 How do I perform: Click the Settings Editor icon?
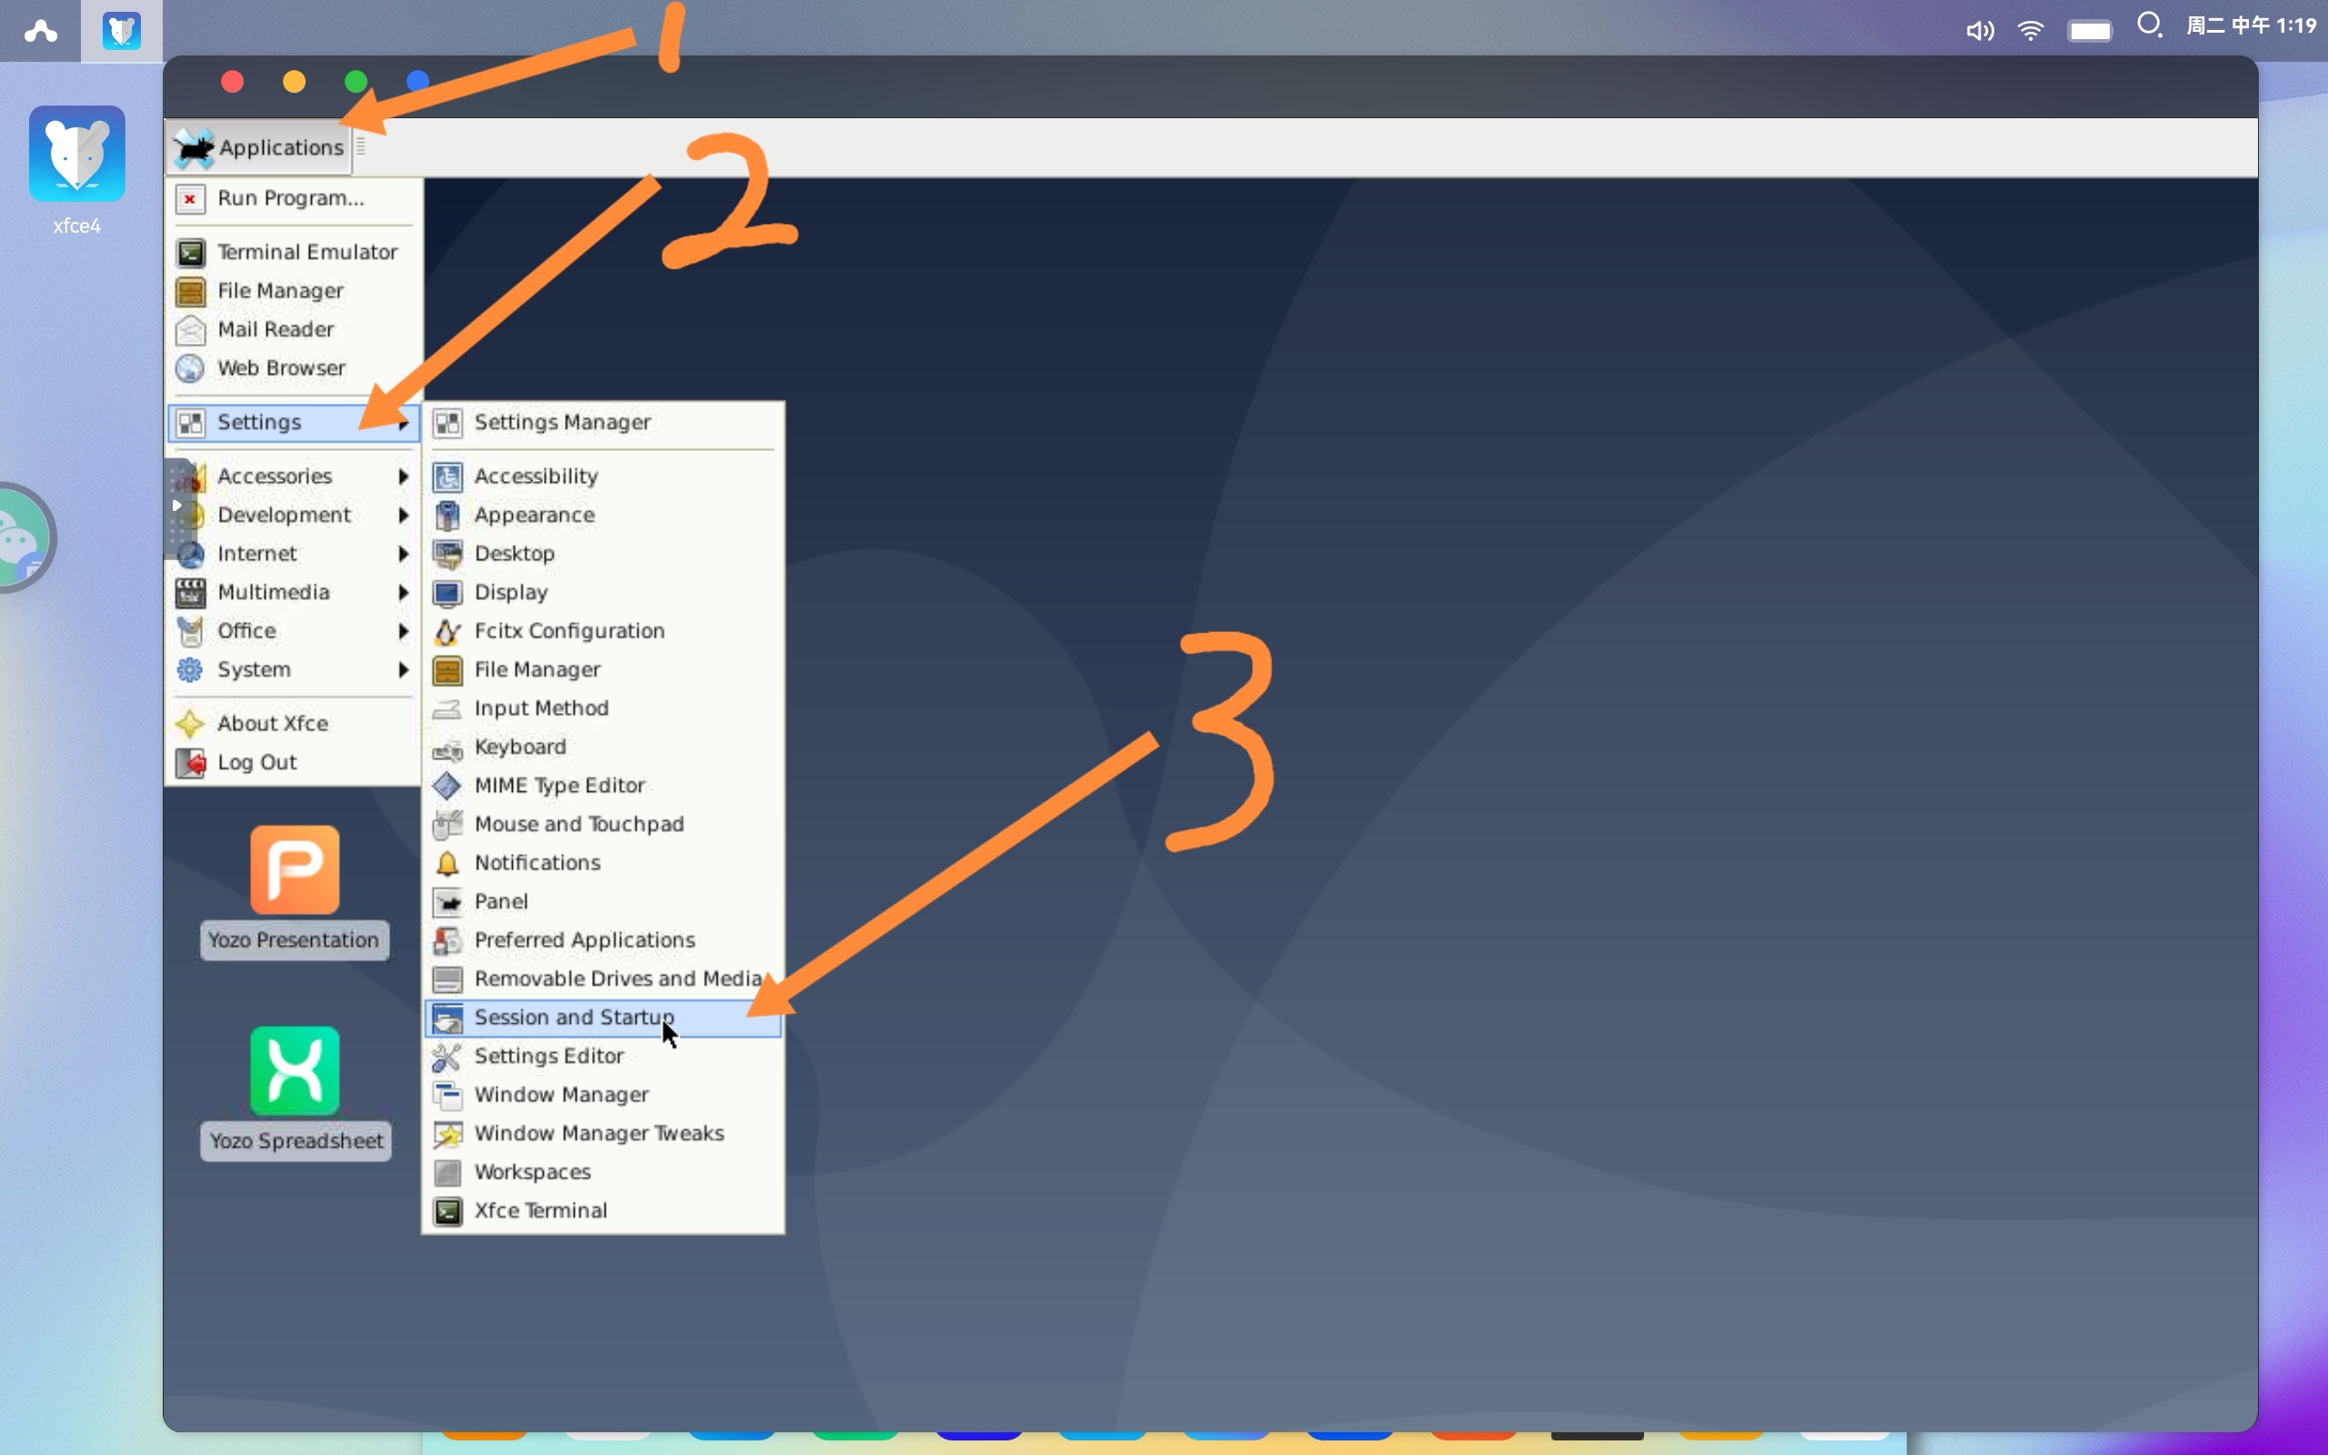coord(447,1057)
